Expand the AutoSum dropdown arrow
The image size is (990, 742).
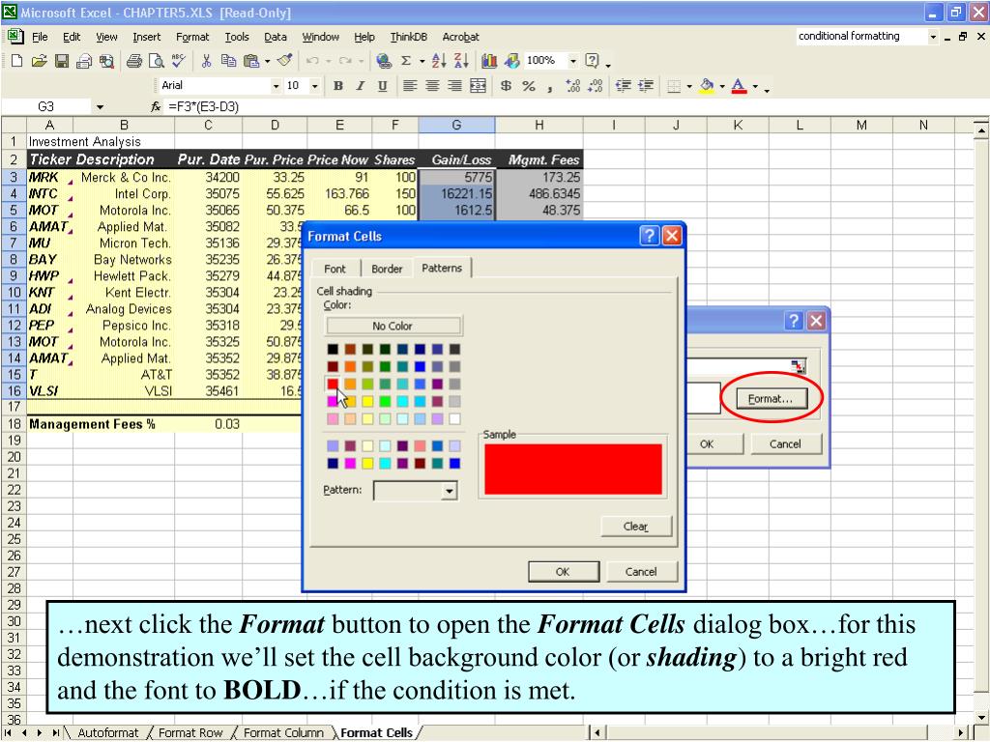422,61
